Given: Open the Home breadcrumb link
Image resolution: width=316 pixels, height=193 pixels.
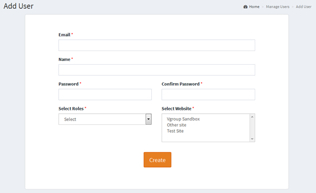Looking at the screenshot, I should (x=254, y=7).
